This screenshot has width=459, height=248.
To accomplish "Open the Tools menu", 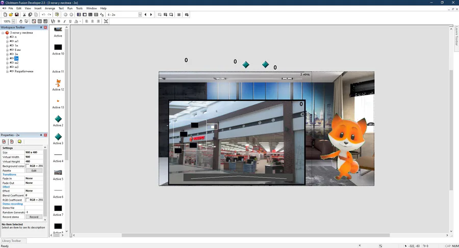I will pyautogui.click(x=80, y=9).
